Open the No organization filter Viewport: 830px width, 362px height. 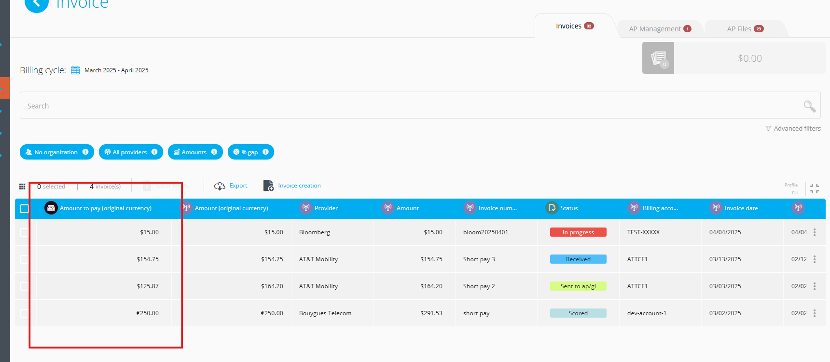click(x=56, y=152)
